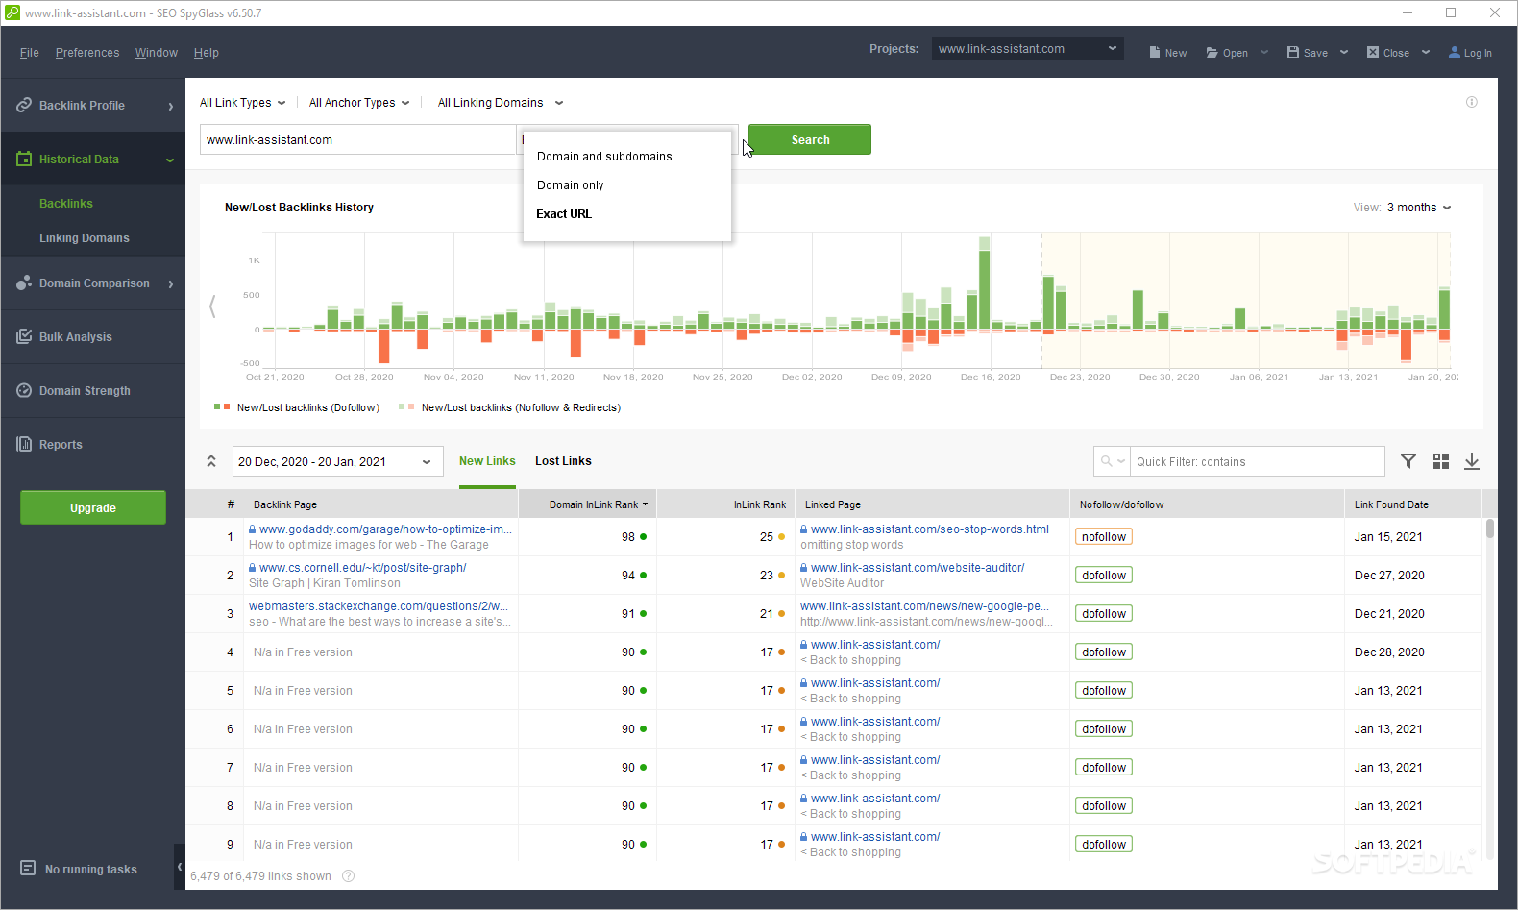Image resolution: width=1518 pixels, height=910 pixels.
Task: Switch to the Lost Links tab
Action: point(563,461)
